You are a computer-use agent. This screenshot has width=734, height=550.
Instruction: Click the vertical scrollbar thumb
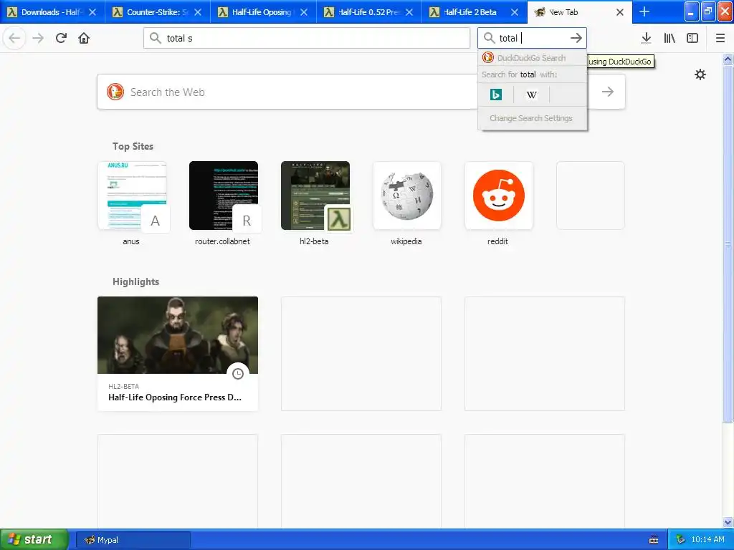(728, 243)
